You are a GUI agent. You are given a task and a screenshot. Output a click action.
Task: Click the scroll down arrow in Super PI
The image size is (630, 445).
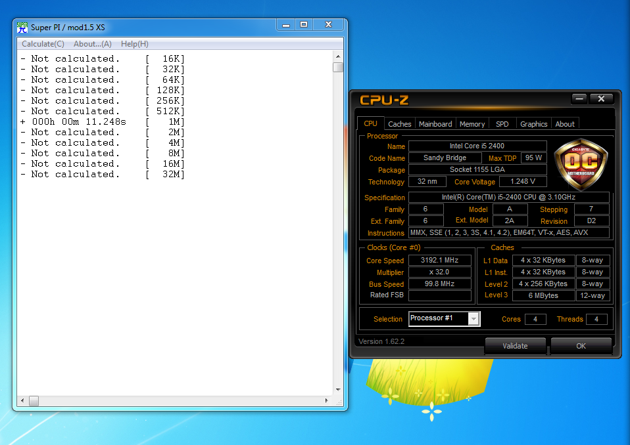(338, 390)
